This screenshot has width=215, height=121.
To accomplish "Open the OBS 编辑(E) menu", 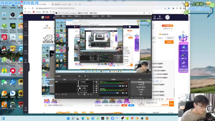I will click(x=63, y=16).
